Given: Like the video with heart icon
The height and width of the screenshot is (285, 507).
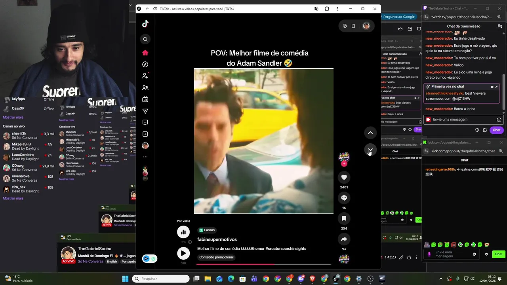Looking at the screenshot, I should (344, 177).
